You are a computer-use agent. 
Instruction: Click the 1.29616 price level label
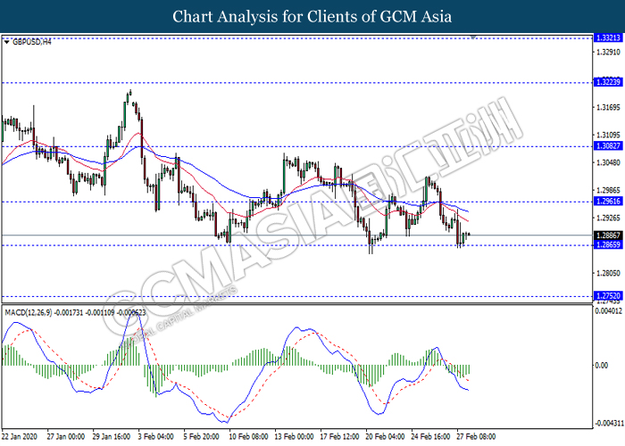pyautogui.click(x=608, y=201)
